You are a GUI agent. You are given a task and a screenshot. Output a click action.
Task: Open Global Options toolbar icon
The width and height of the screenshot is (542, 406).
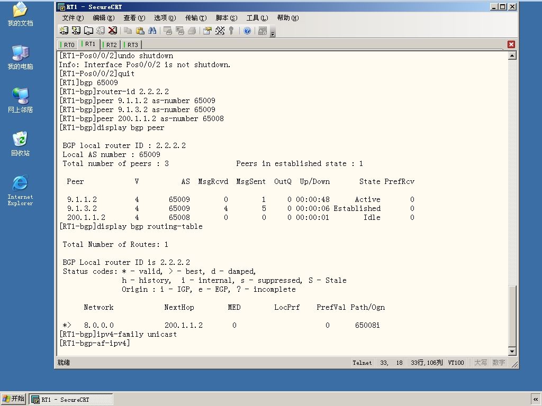click(x=220, y=31)
